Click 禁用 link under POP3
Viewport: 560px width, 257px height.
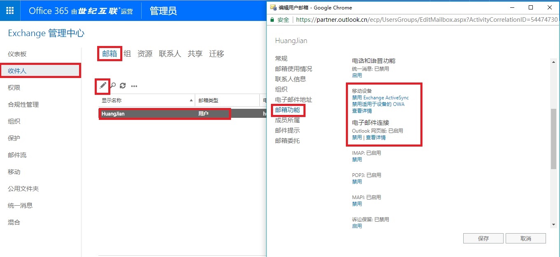click(x=357, y=182)
